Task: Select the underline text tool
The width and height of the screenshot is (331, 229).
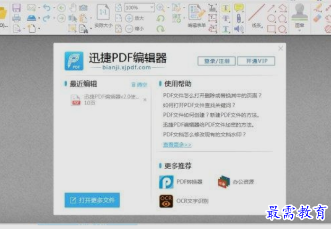Action: click(226, 29)
